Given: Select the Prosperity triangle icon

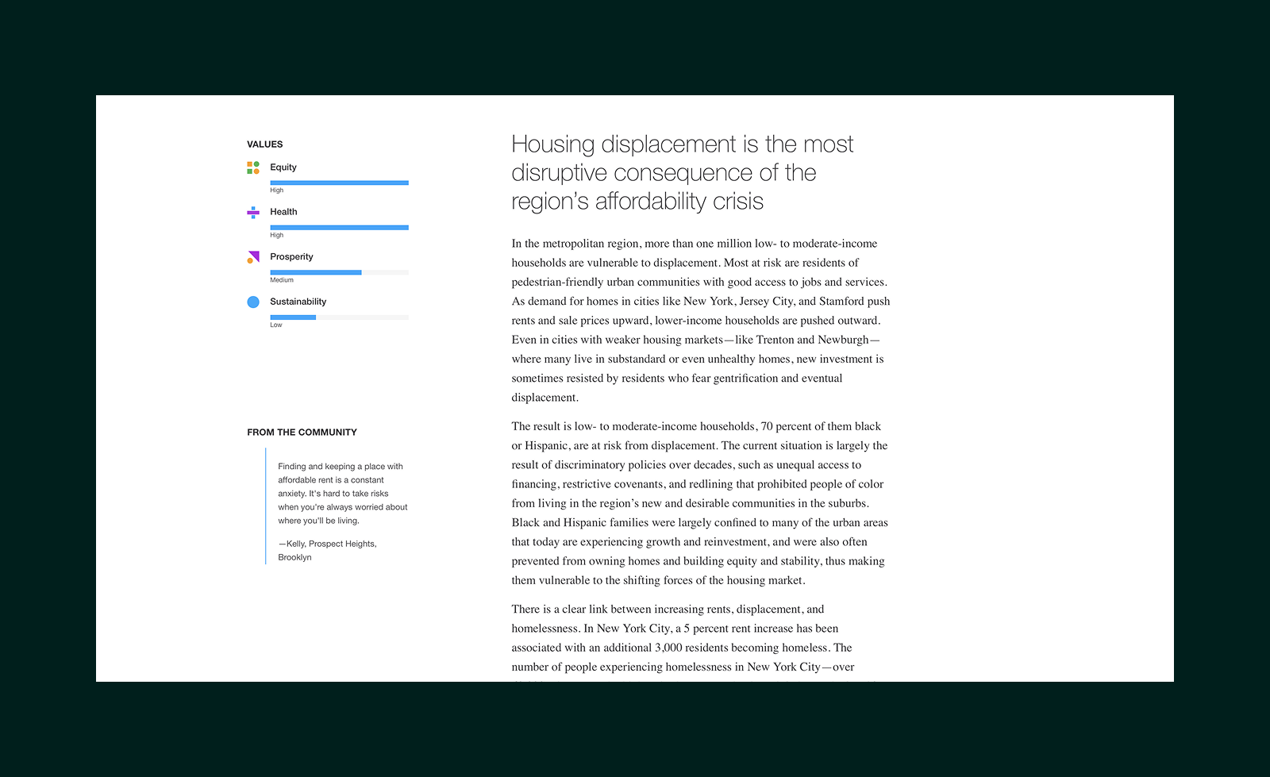Looking at the screenshot, I should click(255, 256).
